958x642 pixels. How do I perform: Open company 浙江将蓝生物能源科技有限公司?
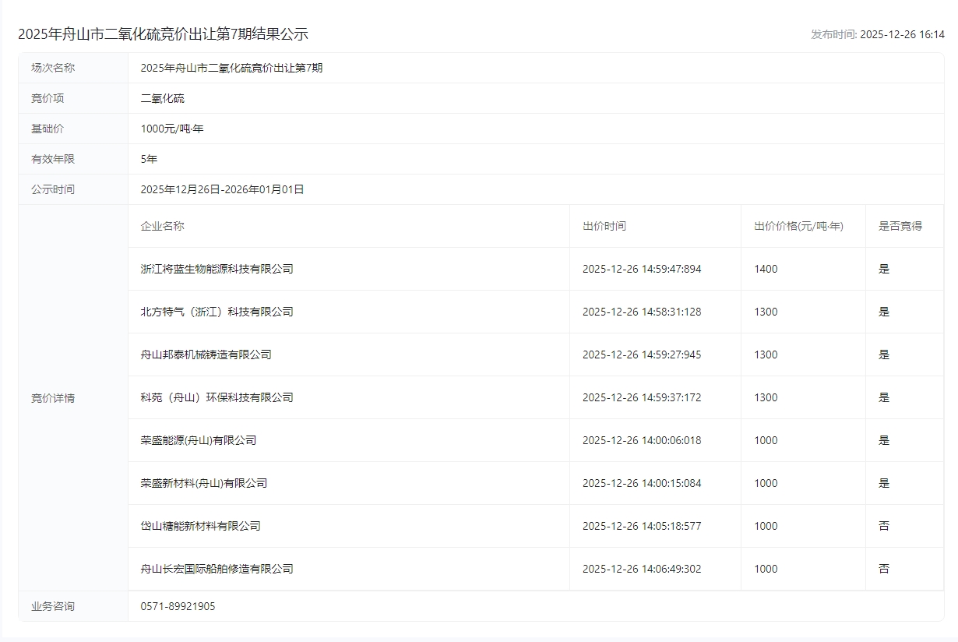tap(217, 269)
